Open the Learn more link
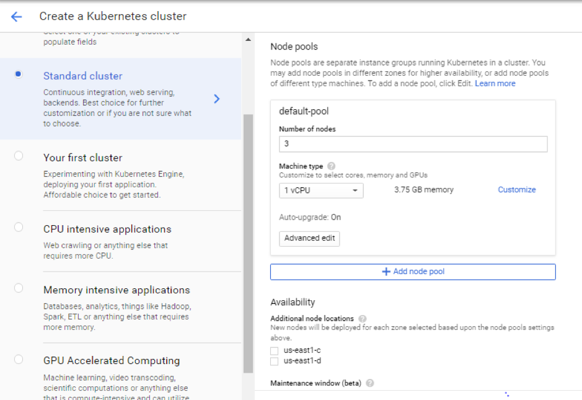 pyautogui.click(x=495, y=83)
